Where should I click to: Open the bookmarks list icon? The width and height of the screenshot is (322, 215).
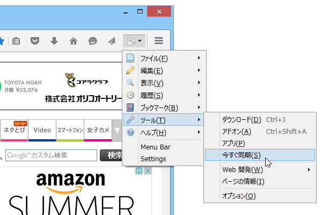tap(16, 41)
